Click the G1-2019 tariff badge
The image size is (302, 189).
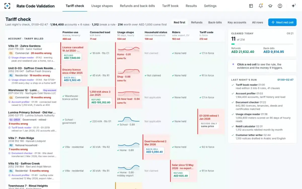click(x=15, y=120)
